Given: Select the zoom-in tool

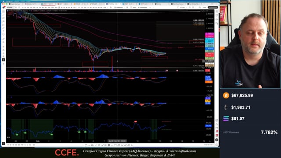Looking at the screenshot, I should point(4,42).
